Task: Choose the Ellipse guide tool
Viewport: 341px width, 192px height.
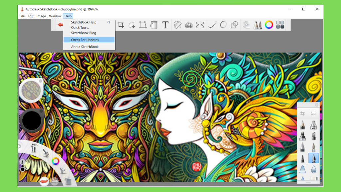Action: click(x=223, y=25)
